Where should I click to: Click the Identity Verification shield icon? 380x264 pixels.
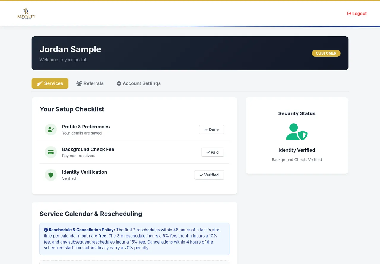(51, 175)
